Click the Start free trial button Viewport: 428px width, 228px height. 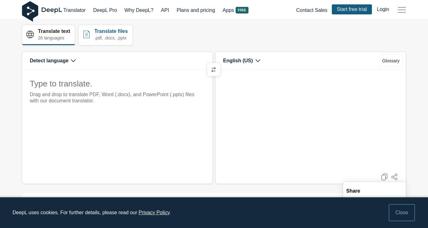point(352,9)
